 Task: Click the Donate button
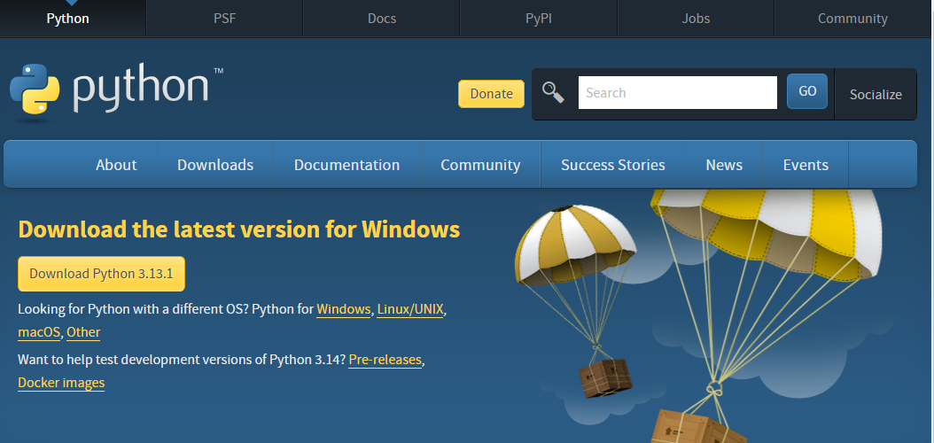click(x=492, y=94)
